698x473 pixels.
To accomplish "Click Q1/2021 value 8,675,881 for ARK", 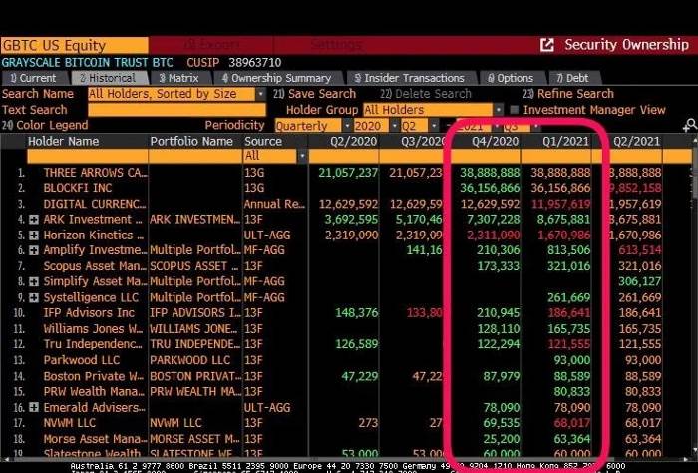I will [563, 220].
